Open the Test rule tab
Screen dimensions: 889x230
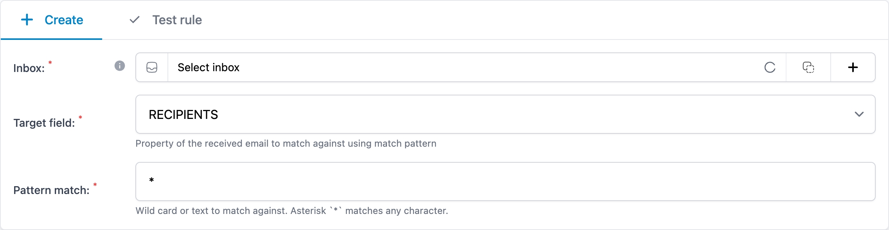coord(166,20)
